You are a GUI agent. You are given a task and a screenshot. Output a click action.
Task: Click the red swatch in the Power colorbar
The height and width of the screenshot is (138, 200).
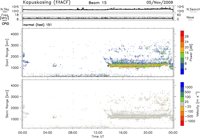click(x=182, y=33)
